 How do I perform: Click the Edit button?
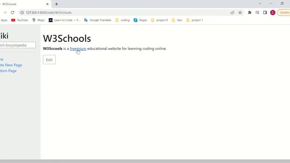49,60
